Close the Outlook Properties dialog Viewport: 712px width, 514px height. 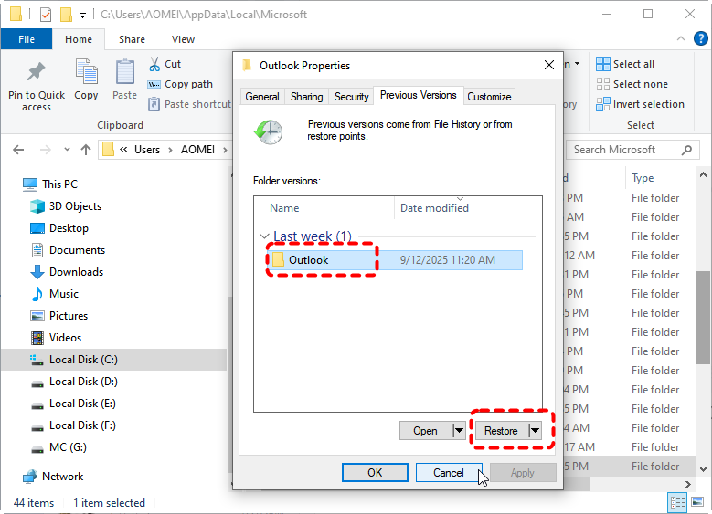(x=549, y=66)
